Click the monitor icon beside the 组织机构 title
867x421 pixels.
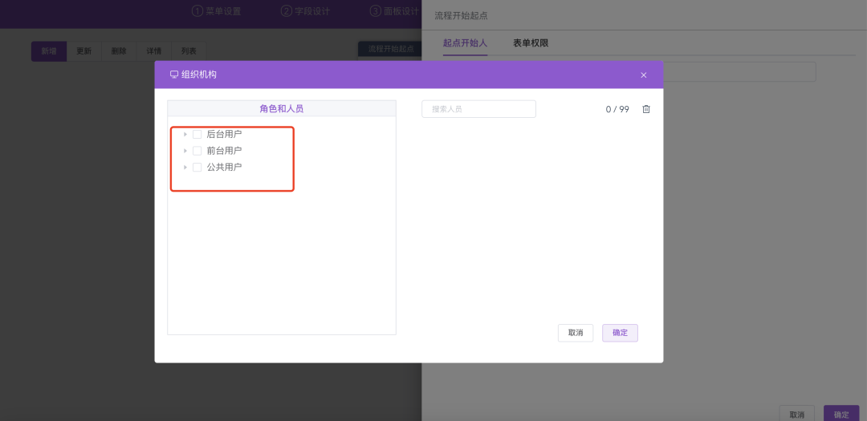pyautogui.click(x=173, y=75)
